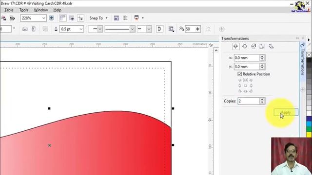Click the No Color swatch in palette
312x175 pixels.
pyautogui.click(x=309, y=54)
